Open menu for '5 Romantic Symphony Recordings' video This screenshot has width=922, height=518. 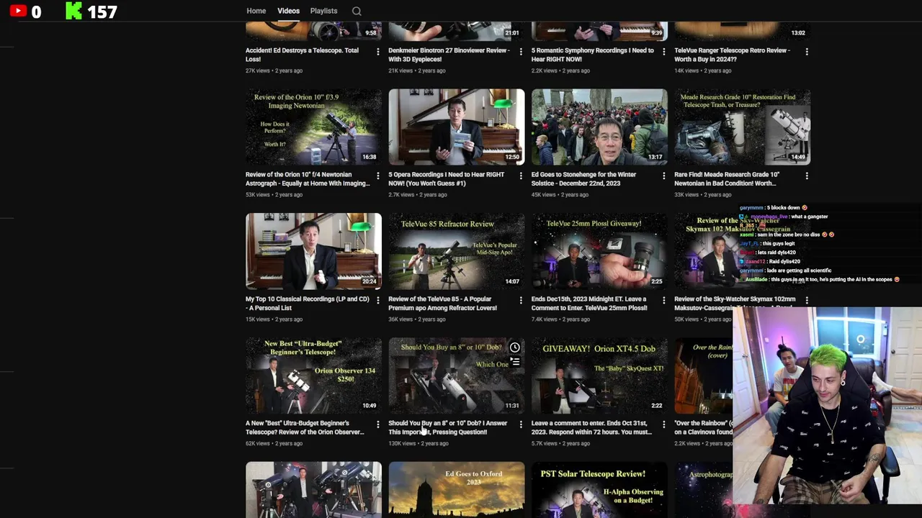point(663,51)
